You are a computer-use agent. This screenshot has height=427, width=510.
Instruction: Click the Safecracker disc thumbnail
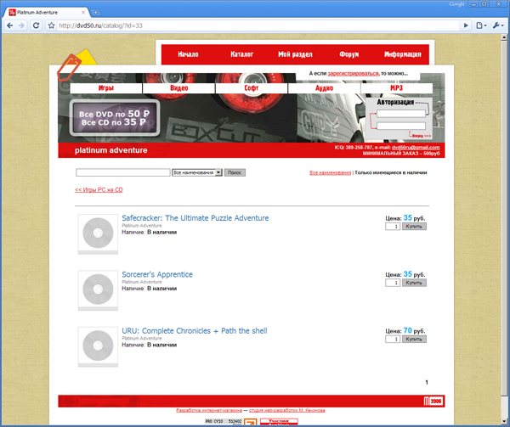pos(98,233)
